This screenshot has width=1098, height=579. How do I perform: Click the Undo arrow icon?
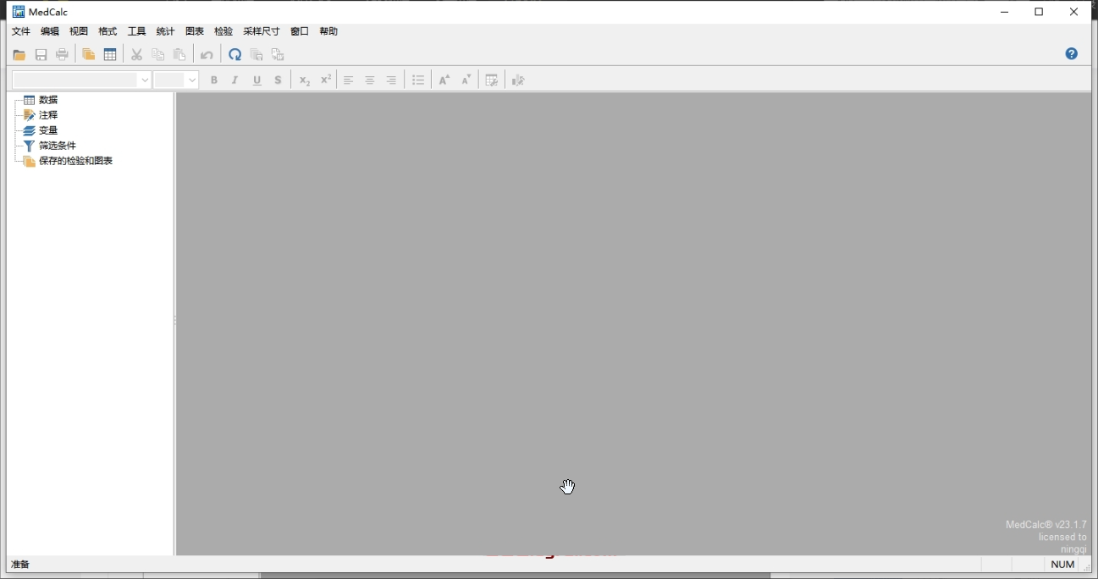(207, 55)
